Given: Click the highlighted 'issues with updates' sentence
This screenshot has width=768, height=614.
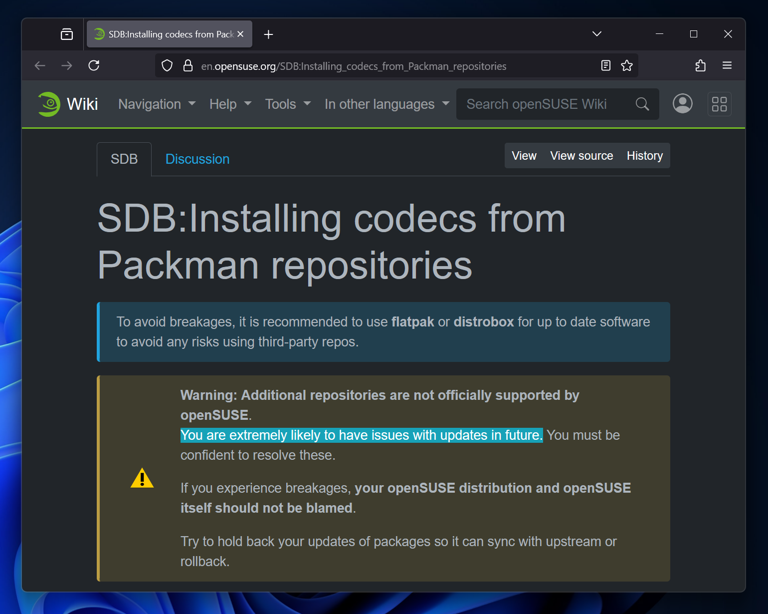Looking at the screenshot, I should pos(362,435).
